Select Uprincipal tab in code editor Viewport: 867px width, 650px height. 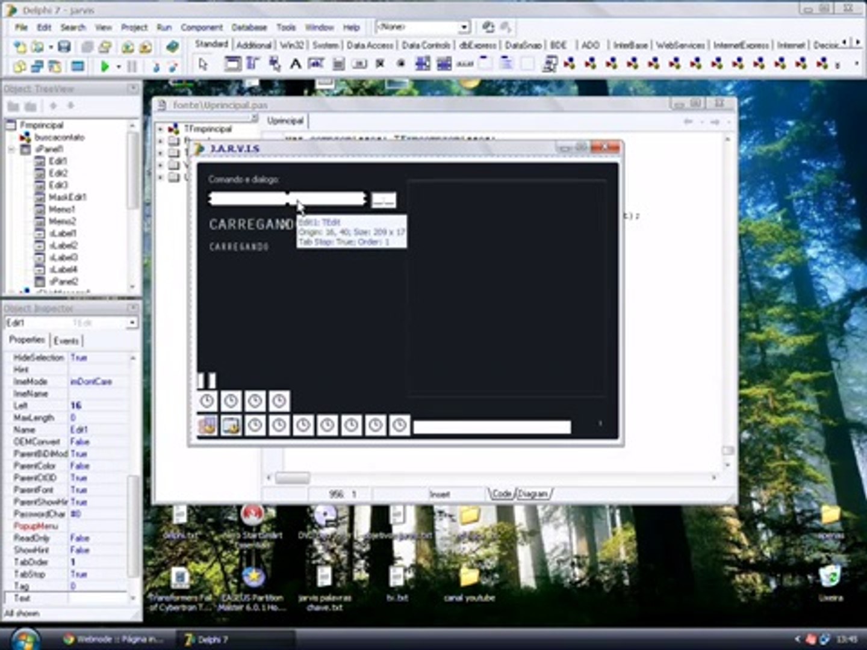point(285,121)
